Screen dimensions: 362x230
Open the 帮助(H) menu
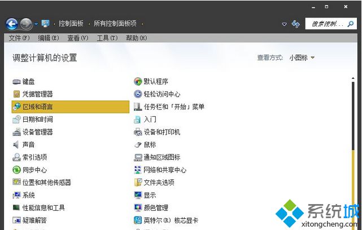tap(137, 38)
